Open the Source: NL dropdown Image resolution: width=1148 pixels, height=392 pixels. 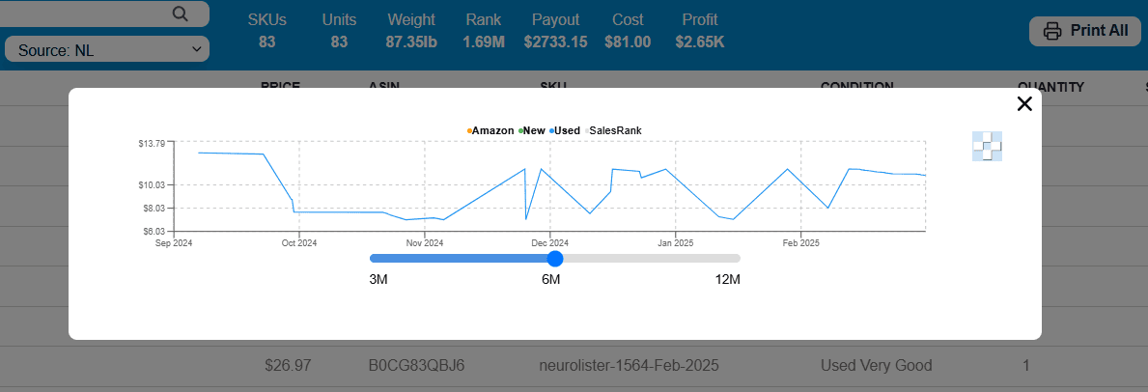point(107,49)
